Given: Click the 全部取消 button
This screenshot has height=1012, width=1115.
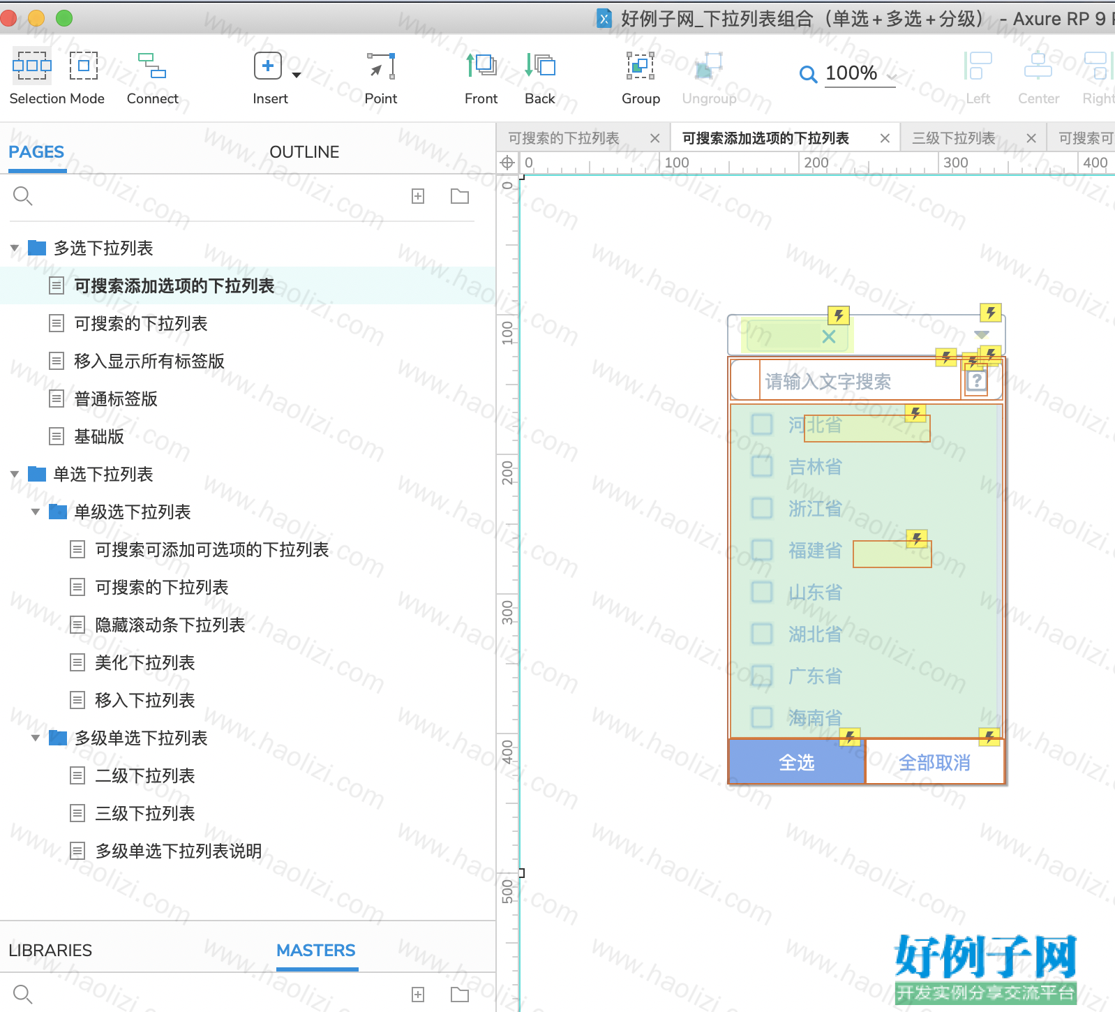Looking at the screenshot, I should 935,762.
